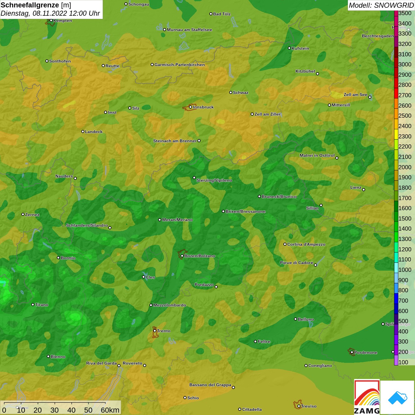Click the Zernez location dot
The image size is (415, 415).
tap(23, 214)
